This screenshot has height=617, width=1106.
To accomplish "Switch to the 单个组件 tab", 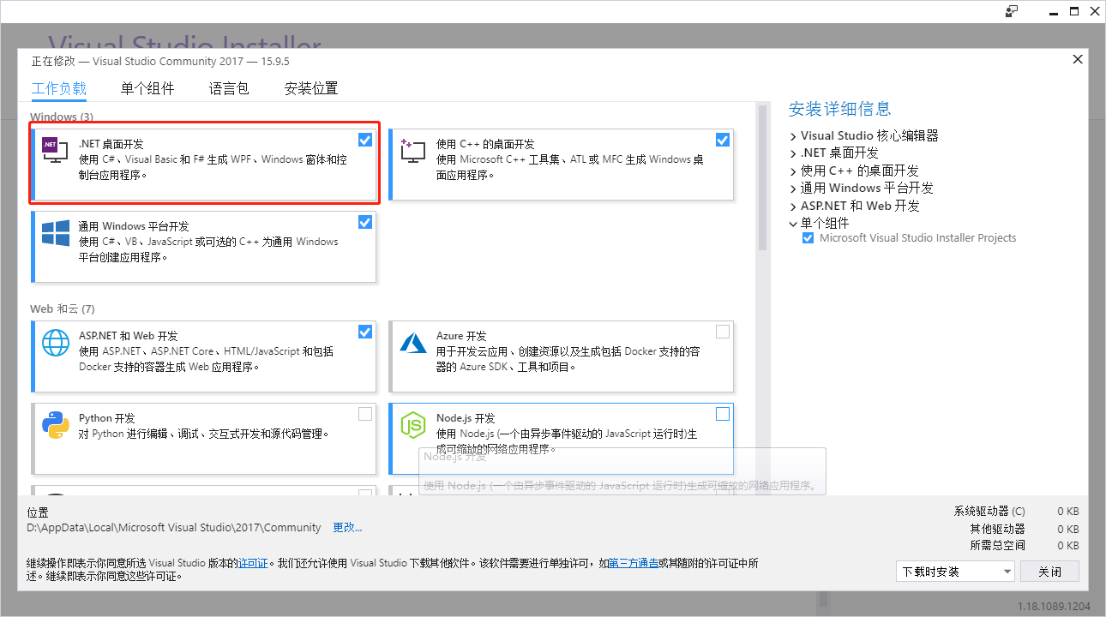I will point(147,88).
